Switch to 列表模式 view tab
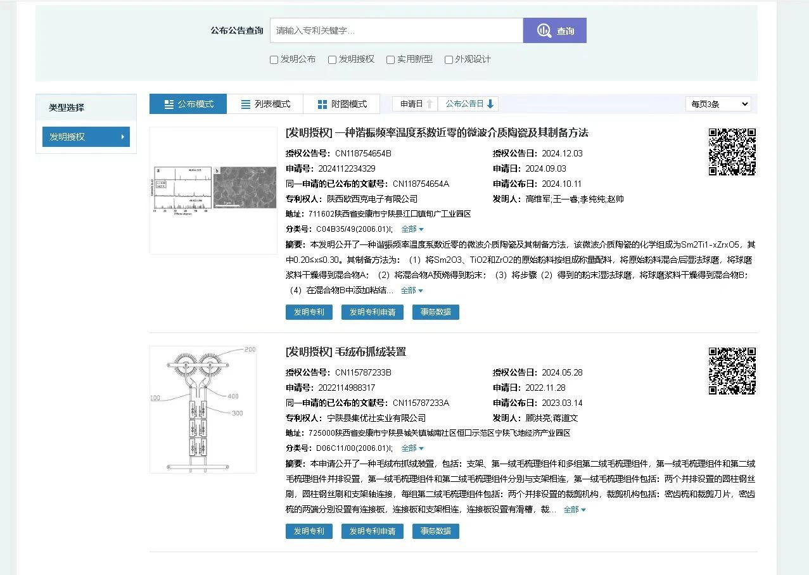809x575 pixels. 265,104
